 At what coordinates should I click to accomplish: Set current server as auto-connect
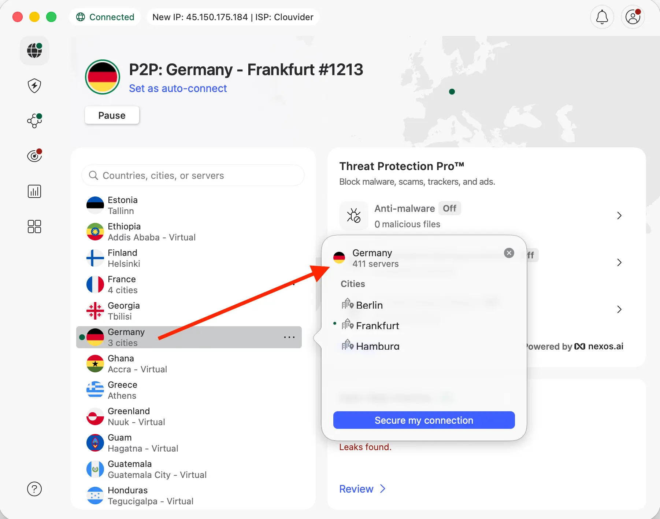click(178, 88)
